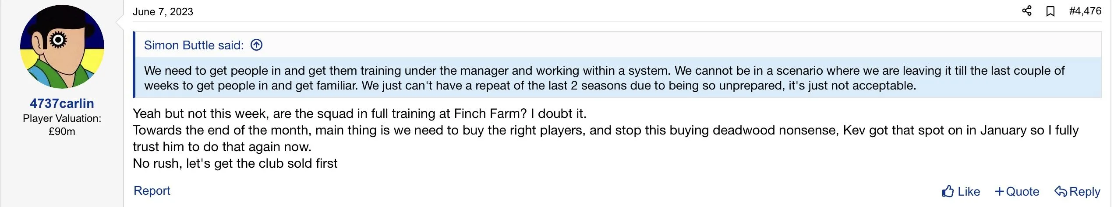Click the 'Simon Buttle said:' quote header
This screenshot has height=207, width=1114.
194,45
